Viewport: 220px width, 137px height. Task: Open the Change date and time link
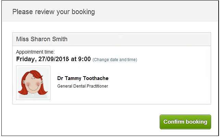tap(115, 60)
